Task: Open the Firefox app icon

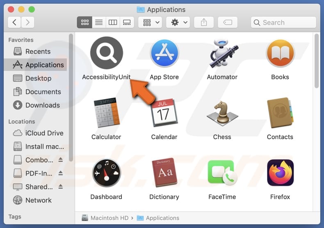Action: [x=280, y=173]
